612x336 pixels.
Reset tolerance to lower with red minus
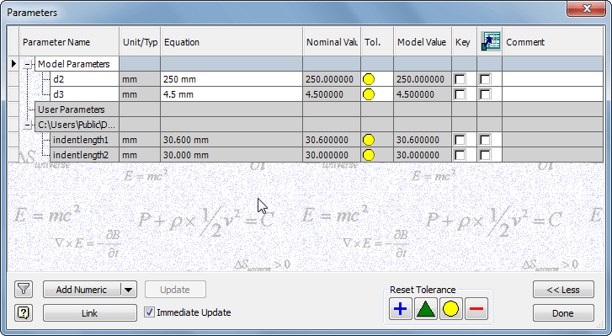click(x=476, y=309)
